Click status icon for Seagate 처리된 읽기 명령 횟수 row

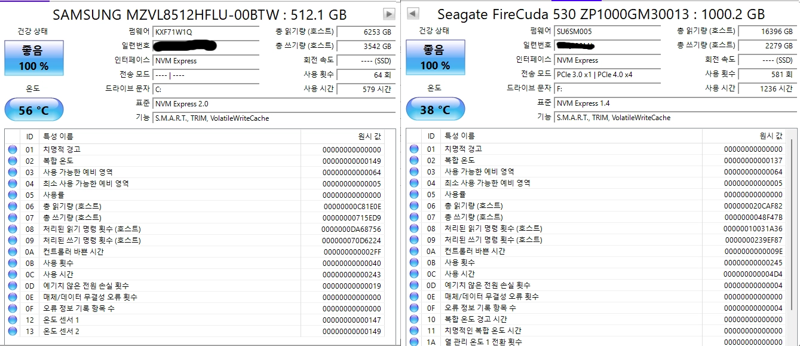pyautogui.click(x=414, y=228)
